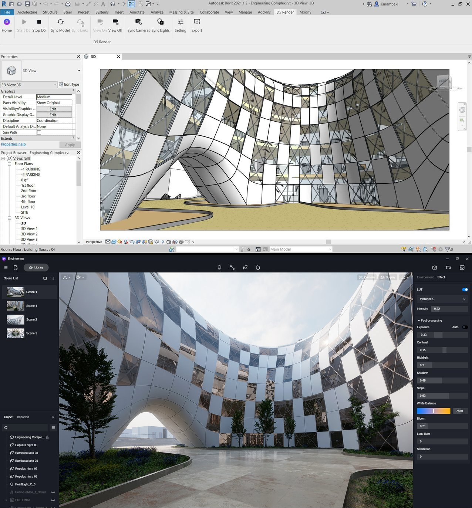Click the D5 screenshot camera icon
The image size is (472, 508).
pos(435,268)
